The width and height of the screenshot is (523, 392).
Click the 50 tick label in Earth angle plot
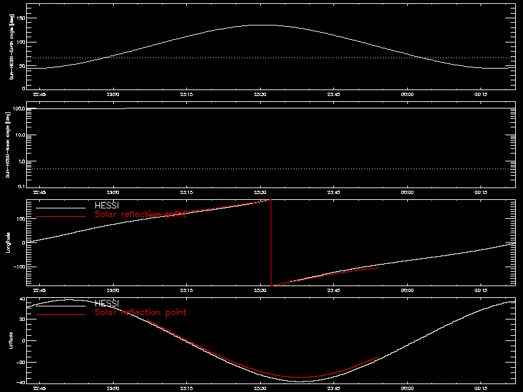[x=22, y=66]
